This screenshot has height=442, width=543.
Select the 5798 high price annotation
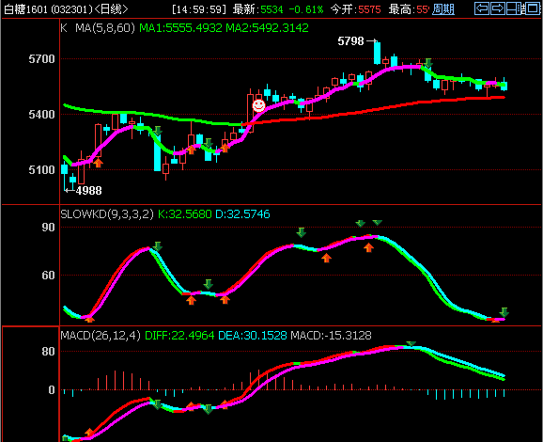pos(350,41)
